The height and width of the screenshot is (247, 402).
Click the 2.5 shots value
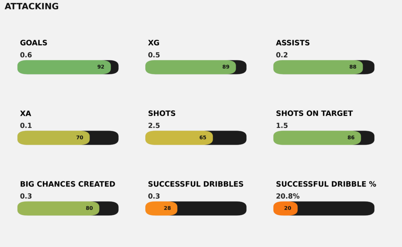[x=154, y=125]
